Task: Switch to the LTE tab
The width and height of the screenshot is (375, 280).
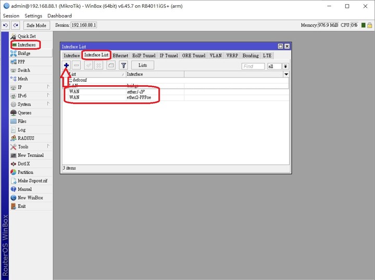Action: 267,56
